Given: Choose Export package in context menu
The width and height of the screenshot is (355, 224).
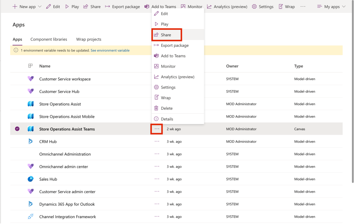Looking at the screenshot, I should 178,45.
